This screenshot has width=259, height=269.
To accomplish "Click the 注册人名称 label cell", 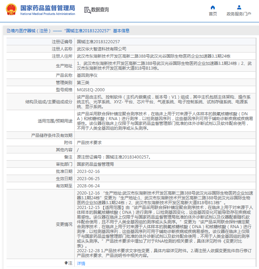I will point(40,49).
